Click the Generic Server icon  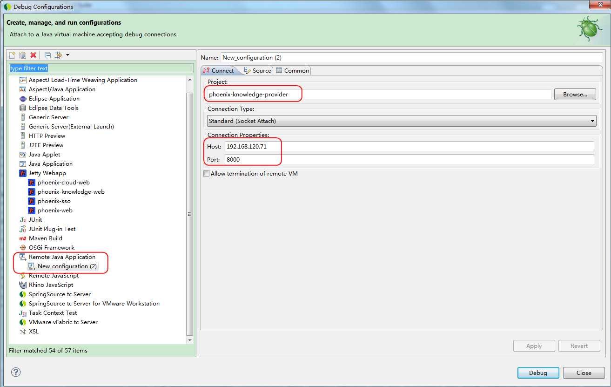23,117
